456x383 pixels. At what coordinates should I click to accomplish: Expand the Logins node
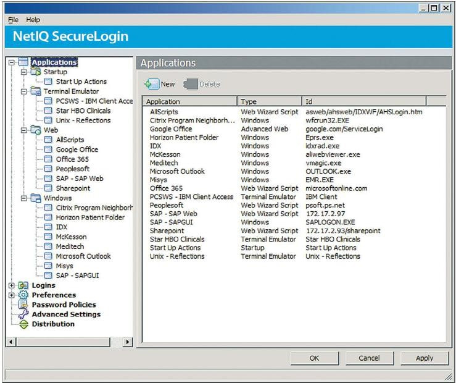pyautogui.click(x=12, y=285)
